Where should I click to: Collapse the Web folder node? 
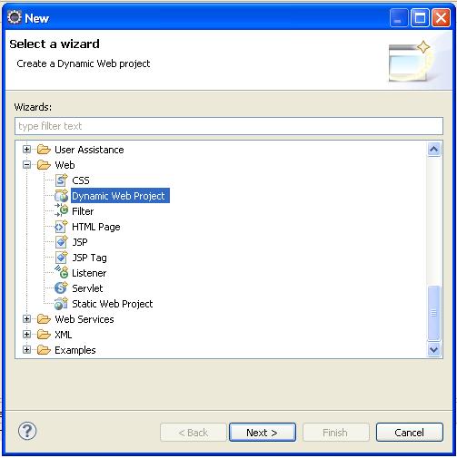tap(27, 165)
